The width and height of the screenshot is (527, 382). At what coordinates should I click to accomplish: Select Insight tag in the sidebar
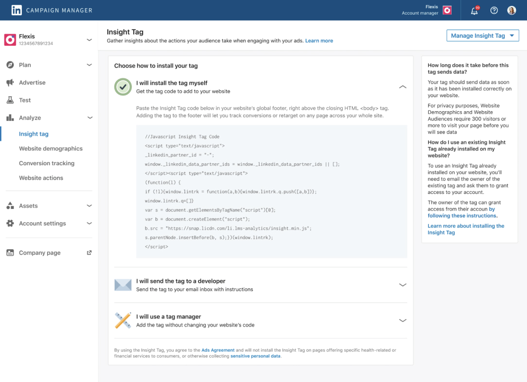pos(34,134)
